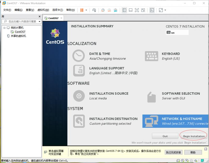
Task: Click the library search input field
Action: click(21, 21)
